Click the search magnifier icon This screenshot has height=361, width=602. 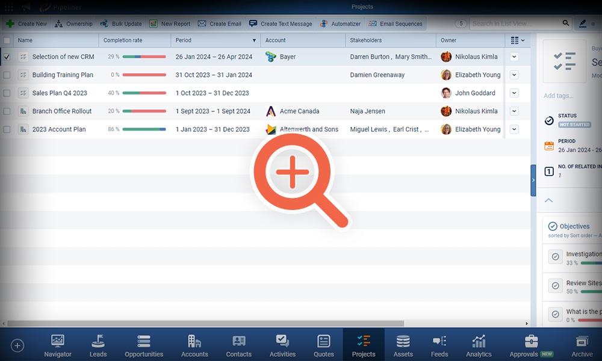(x=566, y=23)
